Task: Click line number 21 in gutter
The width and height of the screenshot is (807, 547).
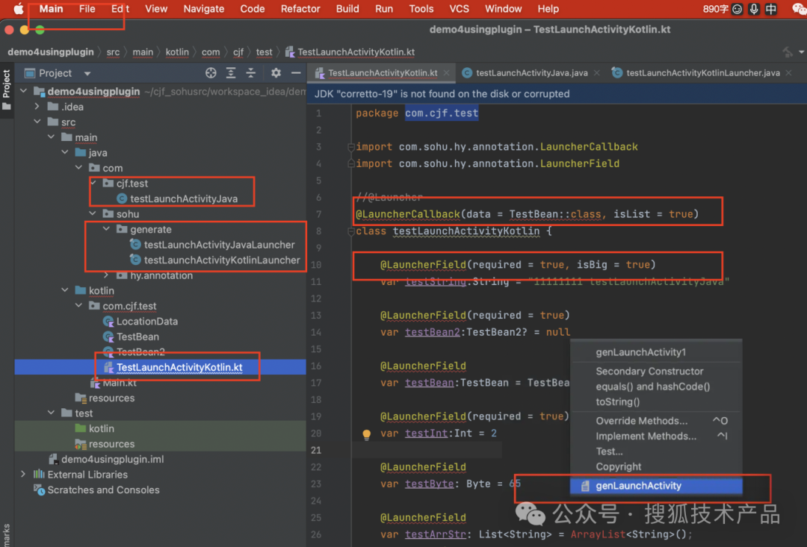Action: 316,450
